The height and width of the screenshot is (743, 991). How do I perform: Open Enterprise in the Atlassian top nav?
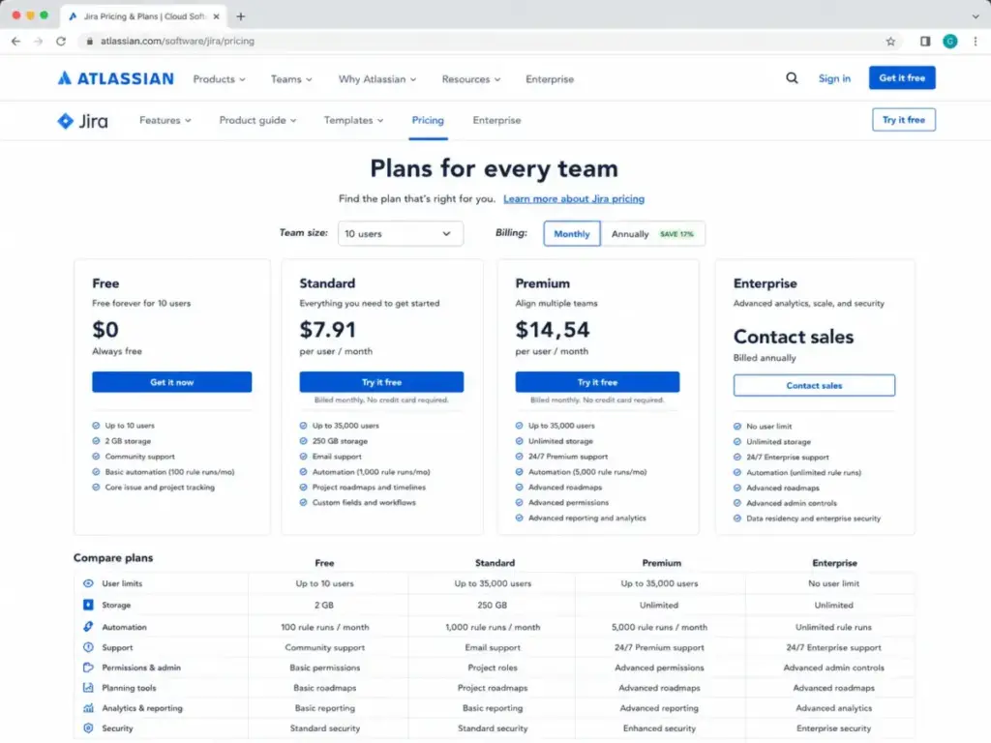click(x=550, y=79)
